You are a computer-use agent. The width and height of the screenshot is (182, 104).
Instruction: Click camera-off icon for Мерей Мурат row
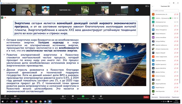coord(177,88)
